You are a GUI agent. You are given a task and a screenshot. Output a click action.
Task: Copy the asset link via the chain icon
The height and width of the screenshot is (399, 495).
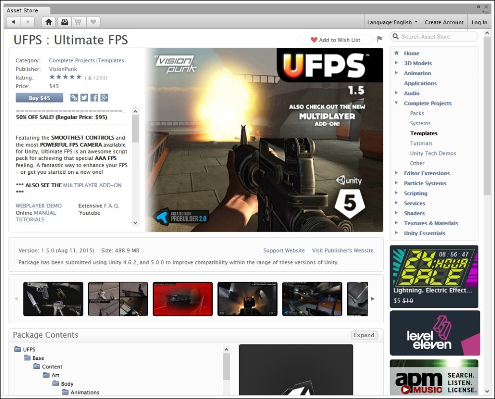(x=74, y=98)
